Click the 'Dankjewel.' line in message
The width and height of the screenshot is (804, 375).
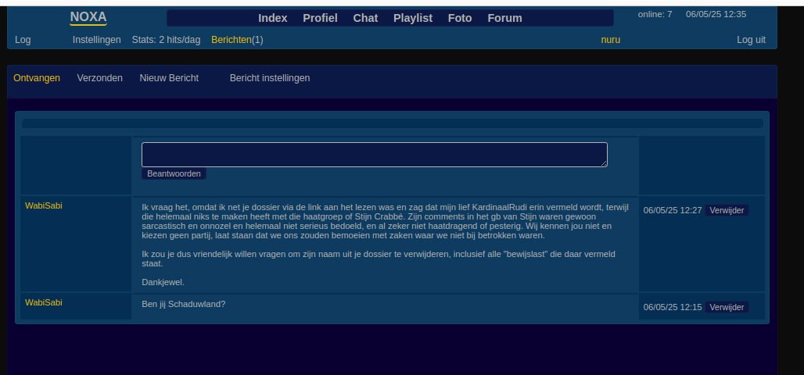coord(163,282)
